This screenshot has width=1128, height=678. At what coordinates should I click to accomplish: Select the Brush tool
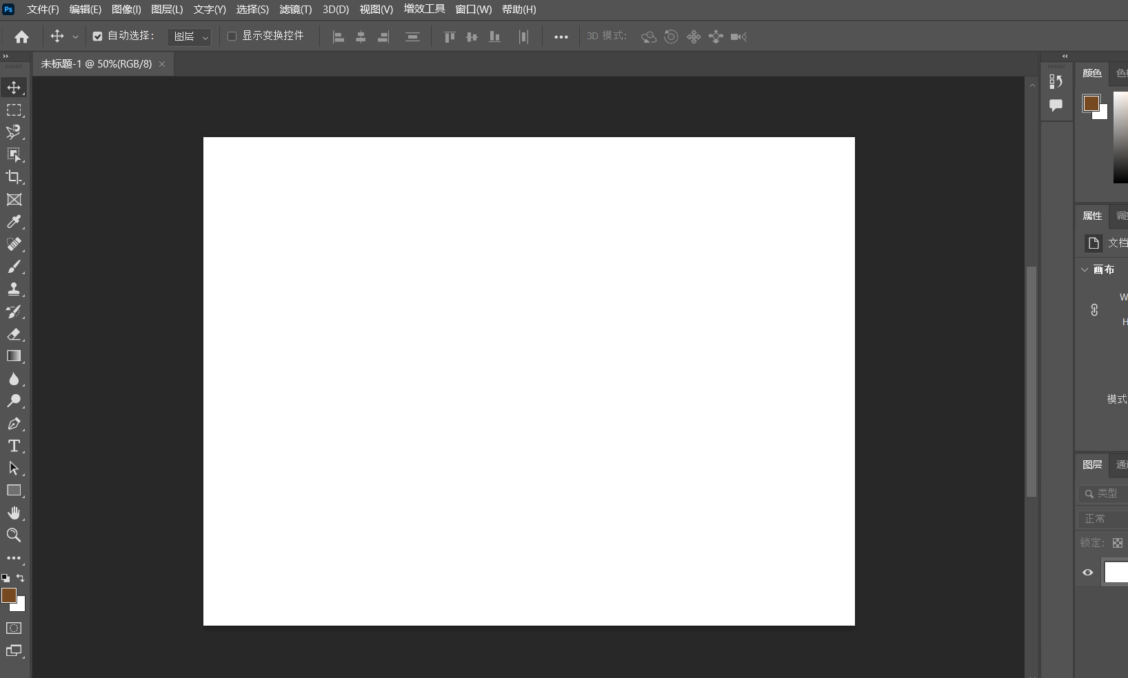point(14,267)
